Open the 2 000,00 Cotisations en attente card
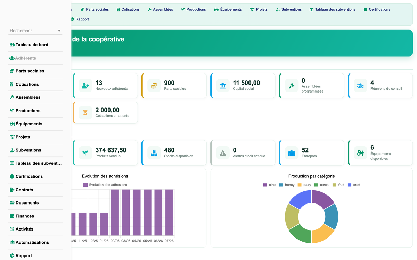417x260 pixels. coord(105,113)
